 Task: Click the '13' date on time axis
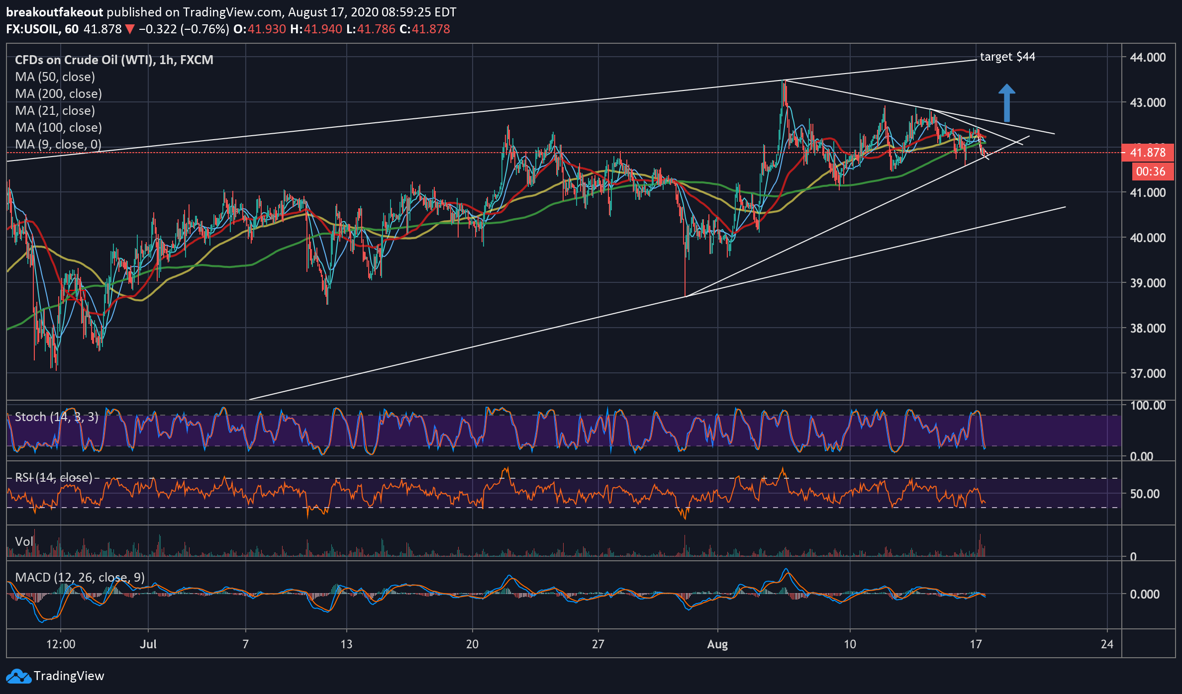(x=346, y=644)
